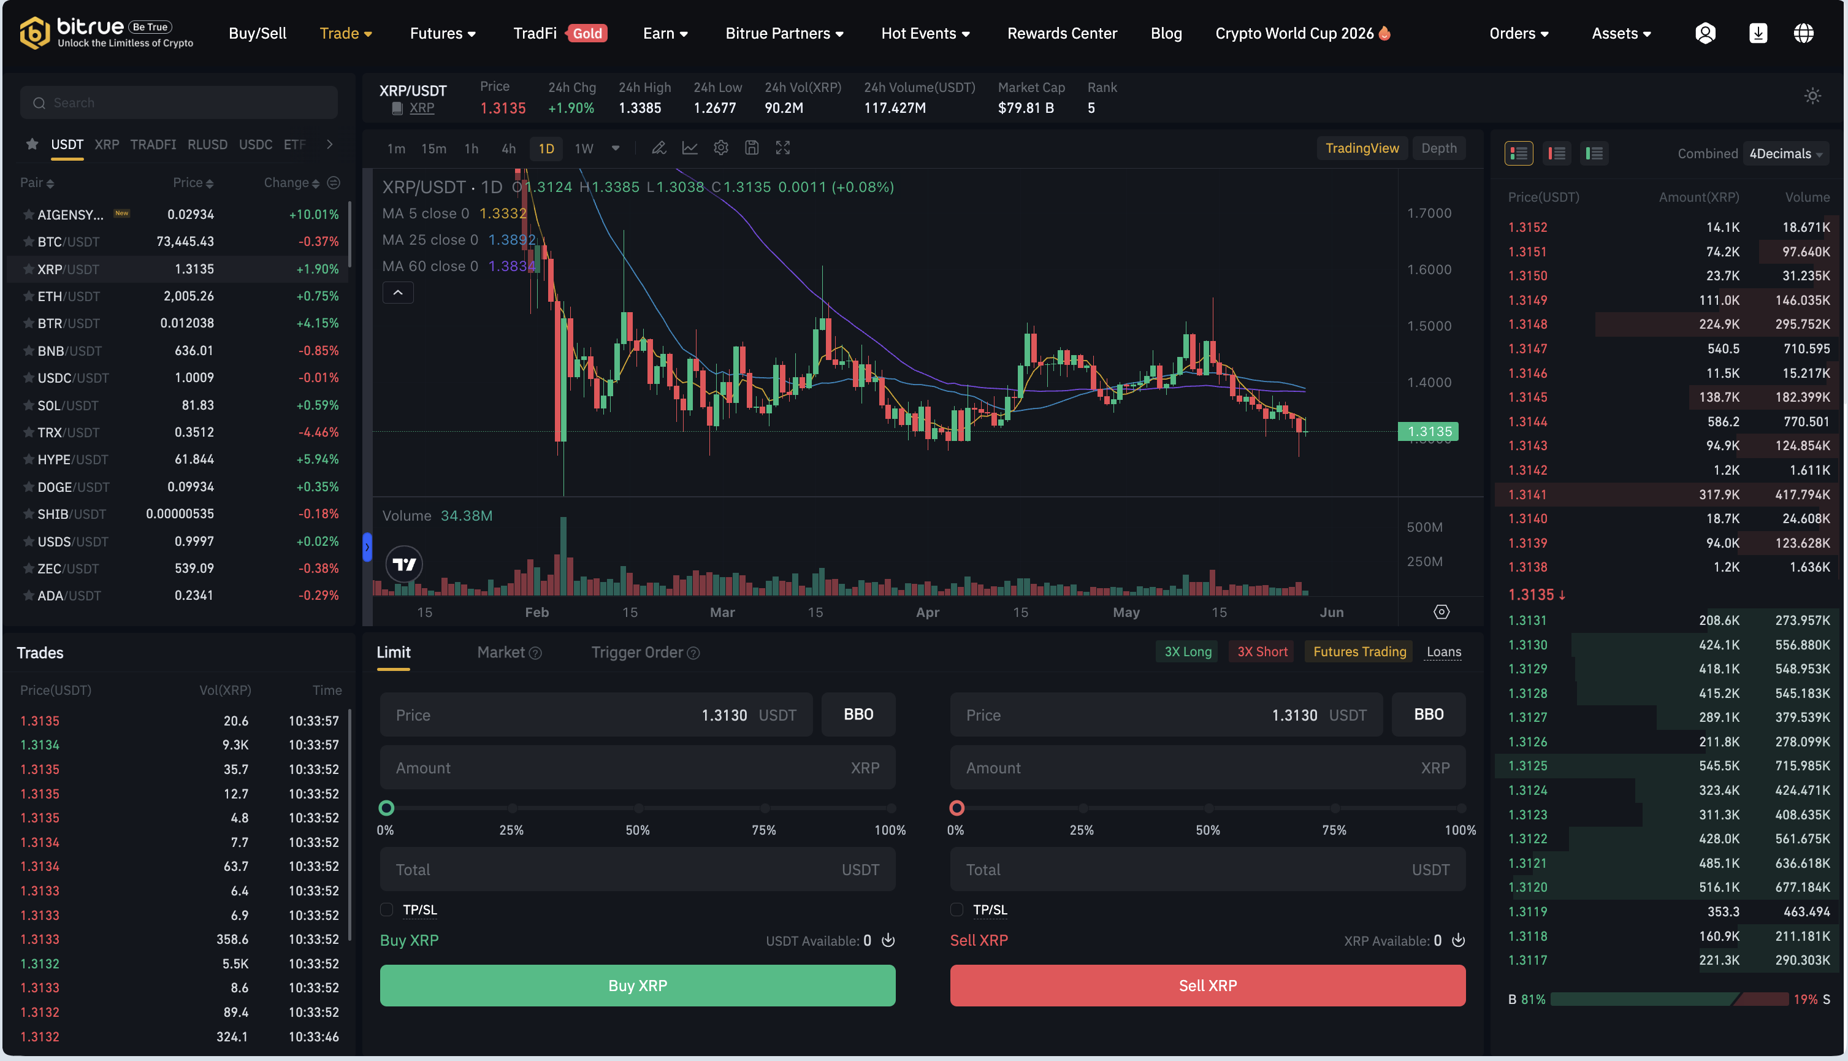The height and width of the screenshot is (1061, 1848).
Task: Open the Trade dropdown menu
Action: [346, 34]
